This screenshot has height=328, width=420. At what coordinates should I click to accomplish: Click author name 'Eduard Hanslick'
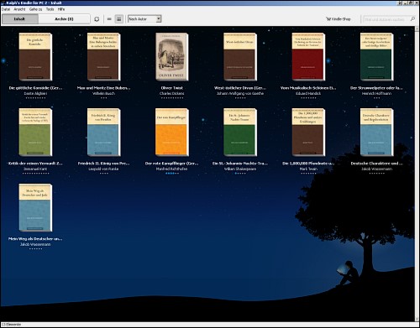(x=308, y=93)
